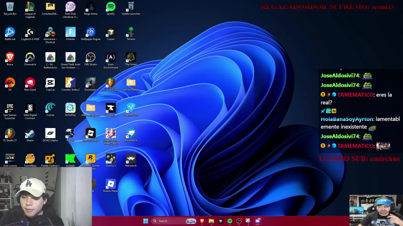
Task: Select Doki Doki Literature Club shortcut
Action: point(71,10)
